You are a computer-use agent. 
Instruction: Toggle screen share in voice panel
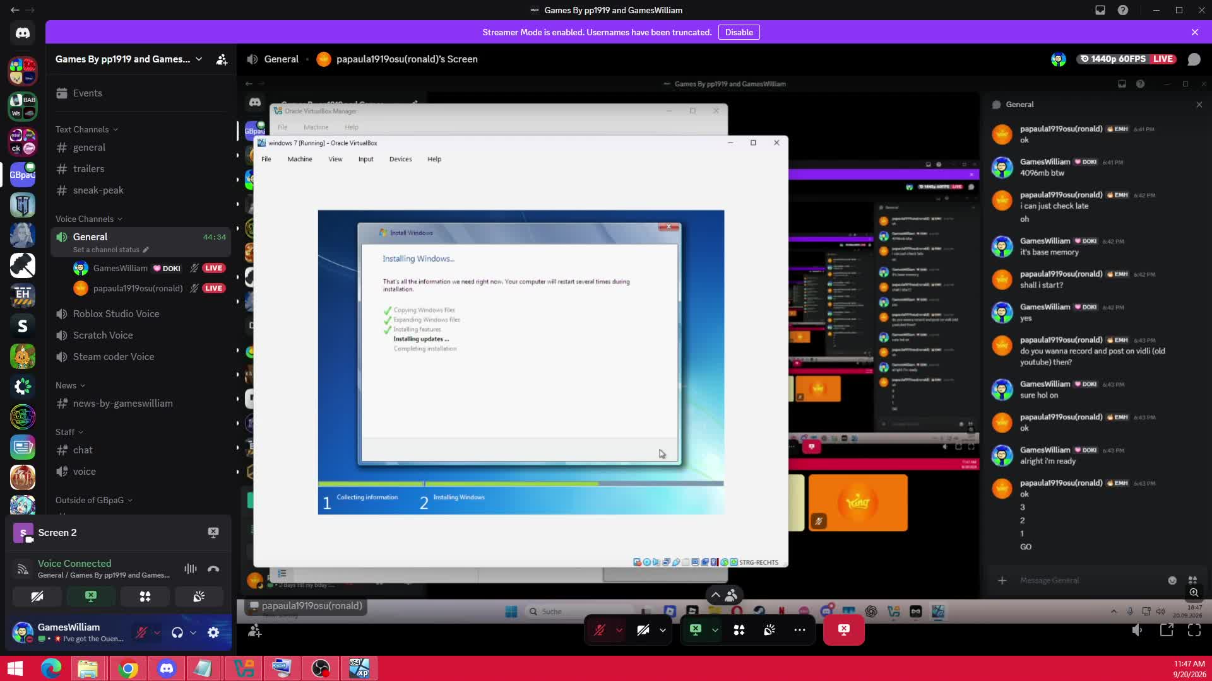coord(91,597)
